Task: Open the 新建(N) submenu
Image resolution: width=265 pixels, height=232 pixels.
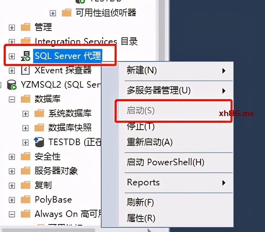Action: (176, 70)
